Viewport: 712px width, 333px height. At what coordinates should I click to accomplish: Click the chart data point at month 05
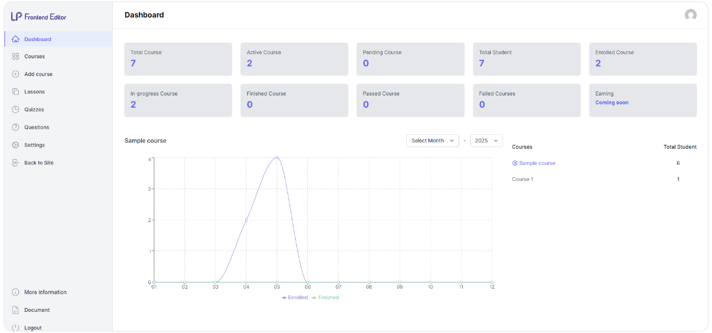277,158
